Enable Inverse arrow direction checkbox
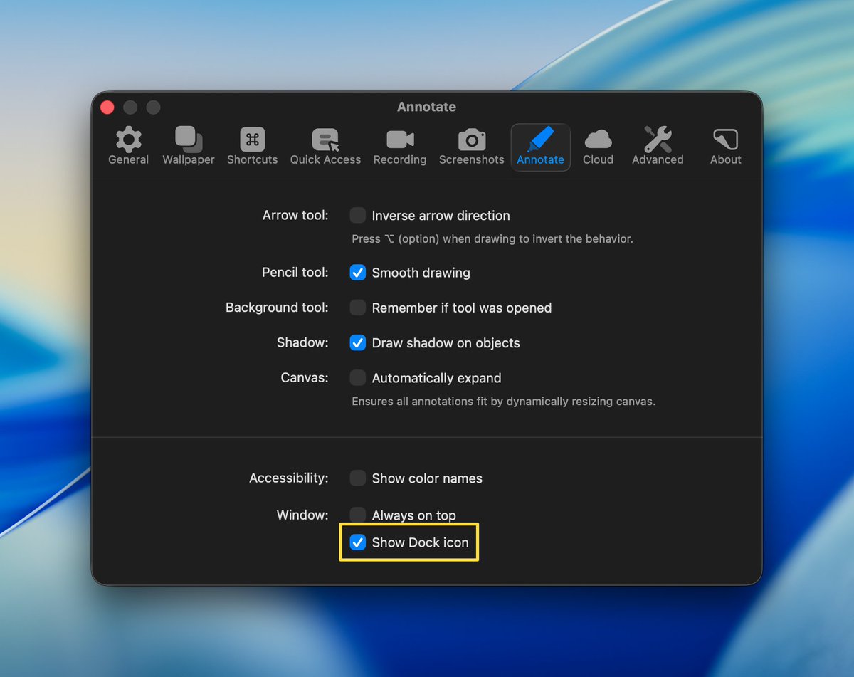Viewport: 854px width, 677px height. coord(358,216)
